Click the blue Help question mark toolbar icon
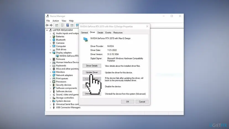The width and height of the screenshot is (229, 129). (67, 25)
